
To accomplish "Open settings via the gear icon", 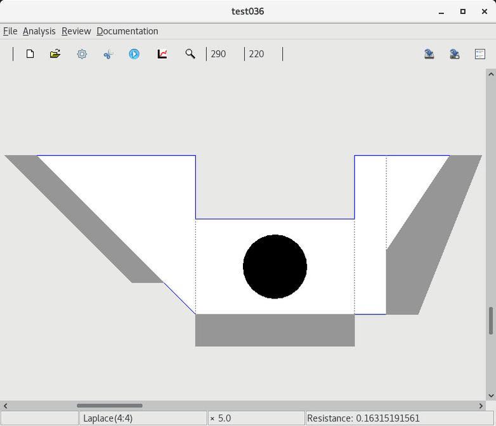I will [82, 54].
